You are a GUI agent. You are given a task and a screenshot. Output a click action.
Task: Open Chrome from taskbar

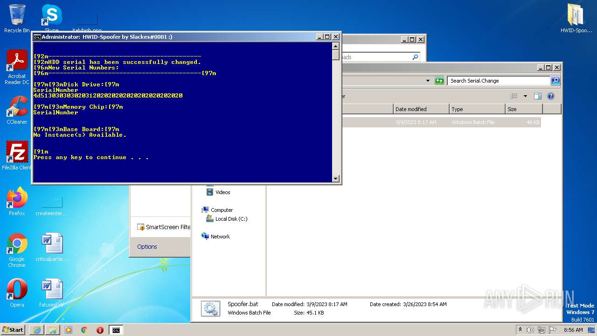coord(84,330)
